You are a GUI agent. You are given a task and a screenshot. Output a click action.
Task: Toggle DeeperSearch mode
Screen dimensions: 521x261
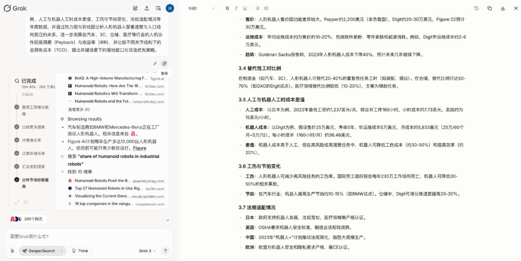coord(39,251)
